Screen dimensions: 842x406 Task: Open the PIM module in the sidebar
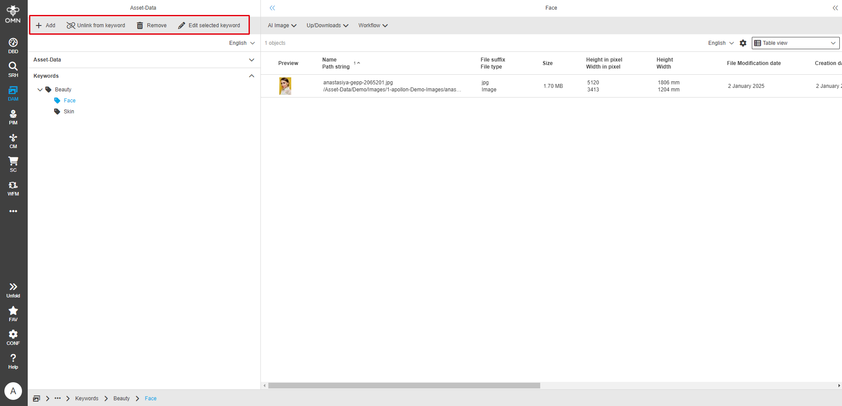pos(13,116)
